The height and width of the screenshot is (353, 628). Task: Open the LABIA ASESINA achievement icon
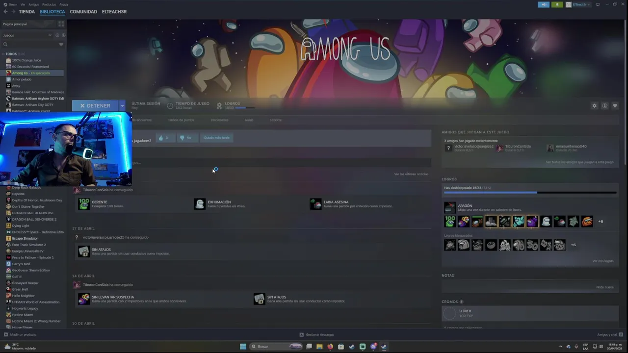coord(315,204)
